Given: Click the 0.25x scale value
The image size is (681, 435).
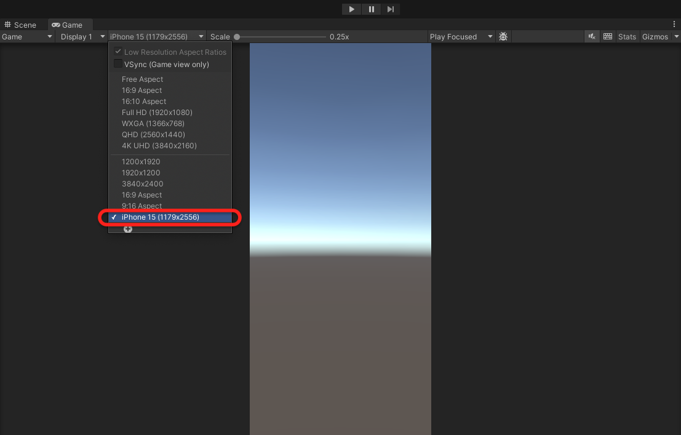Looking at the screenshot, I should point(339,37).
